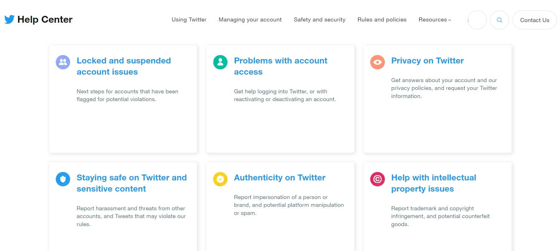Click text 'Get help logging into Twitter'
The height and width of the screenshot is (251, 560).
tap(271, 91)
